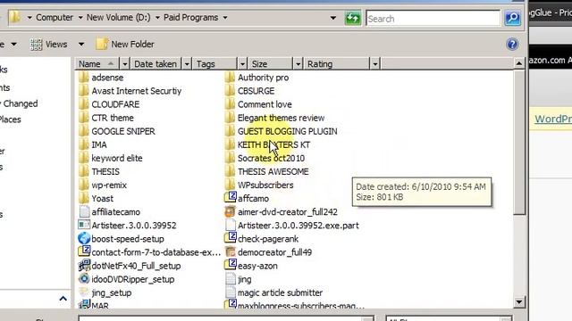Select the affcamo zip archive
The image size is (572, 321).
coord(247,199)
